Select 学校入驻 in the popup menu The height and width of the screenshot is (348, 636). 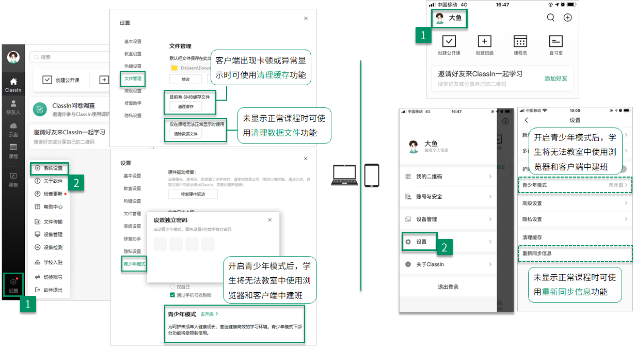50,262
